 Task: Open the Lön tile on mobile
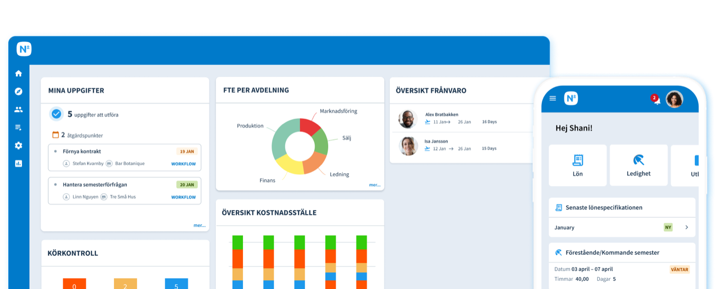pos(578,165)
